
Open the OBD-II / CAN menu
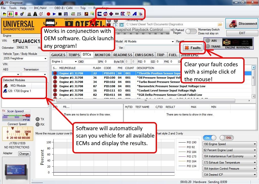click(x=64, y=8)
